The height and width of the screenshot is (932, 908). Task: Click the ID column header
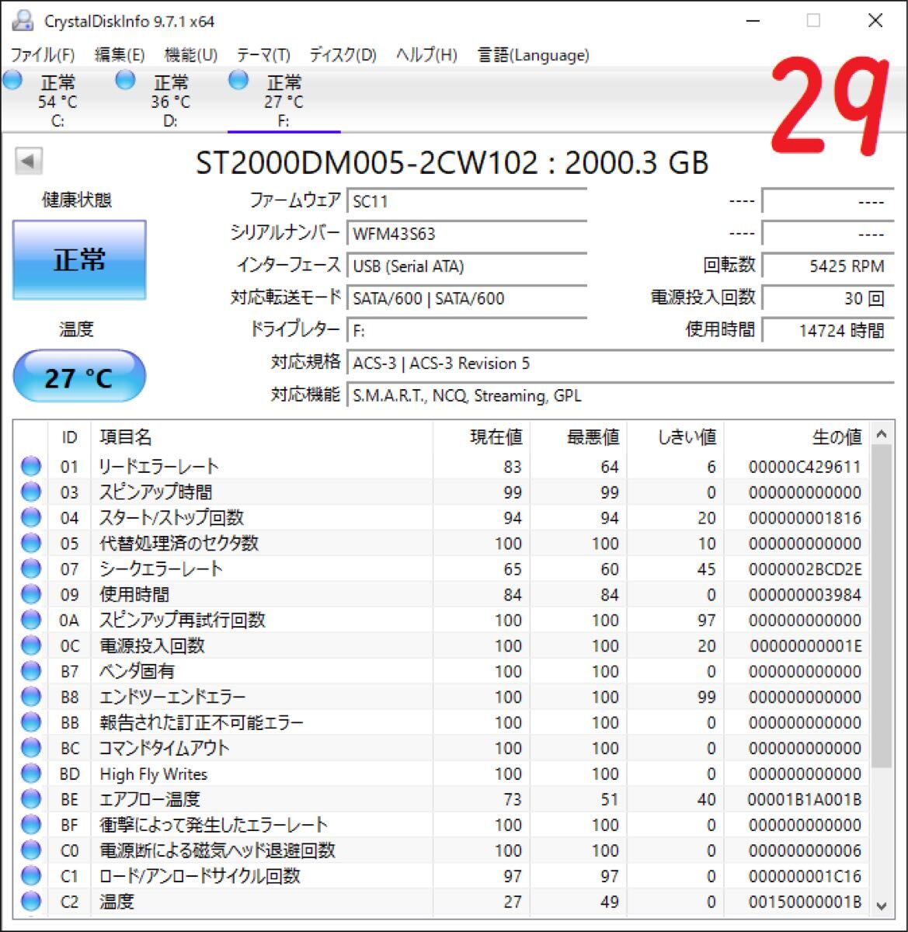click(69, 437)
